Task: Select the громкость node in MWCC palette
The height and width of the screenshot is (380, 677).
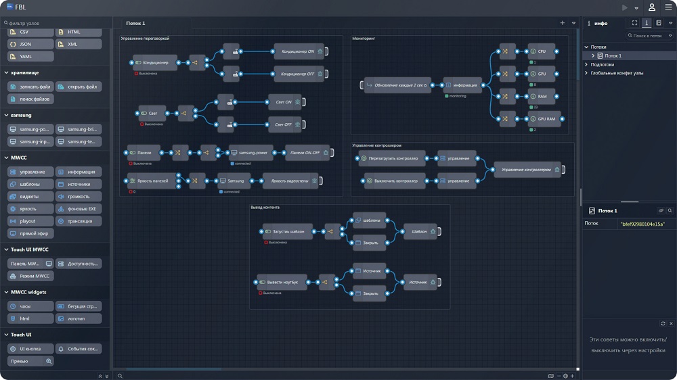Action: click(79, 197)
